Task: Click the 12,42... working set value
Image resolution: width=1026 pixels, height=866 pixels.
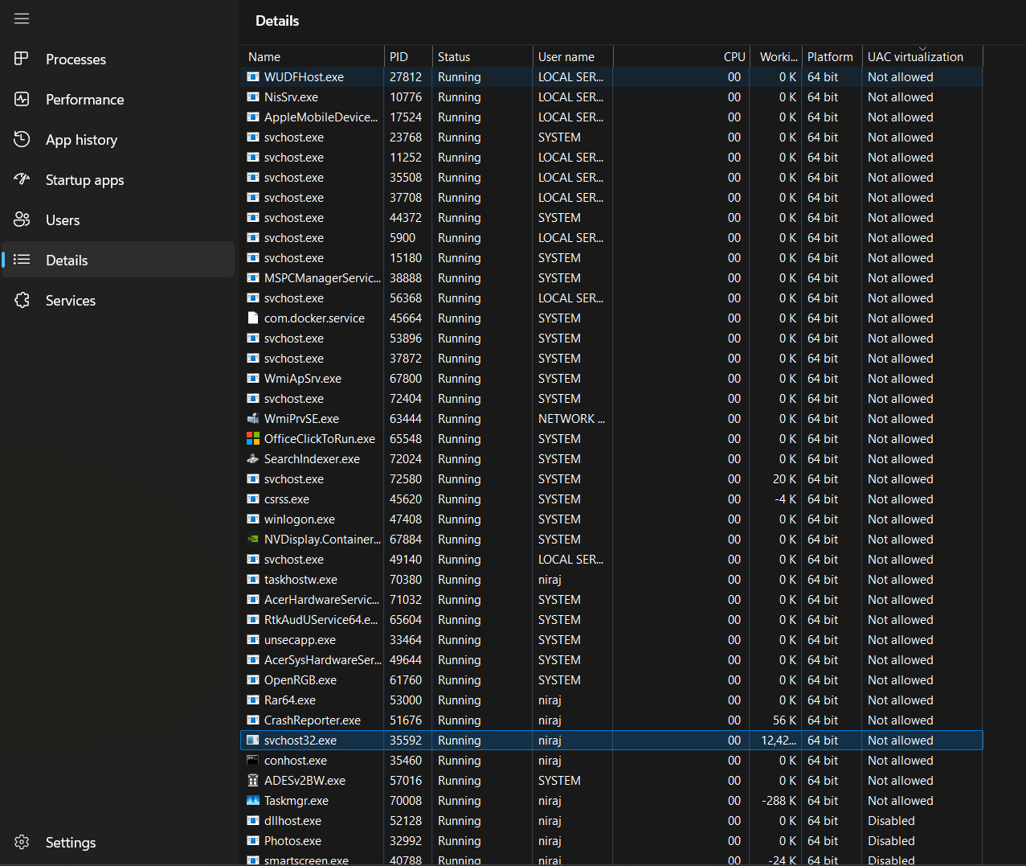Action: pos(779,741)
